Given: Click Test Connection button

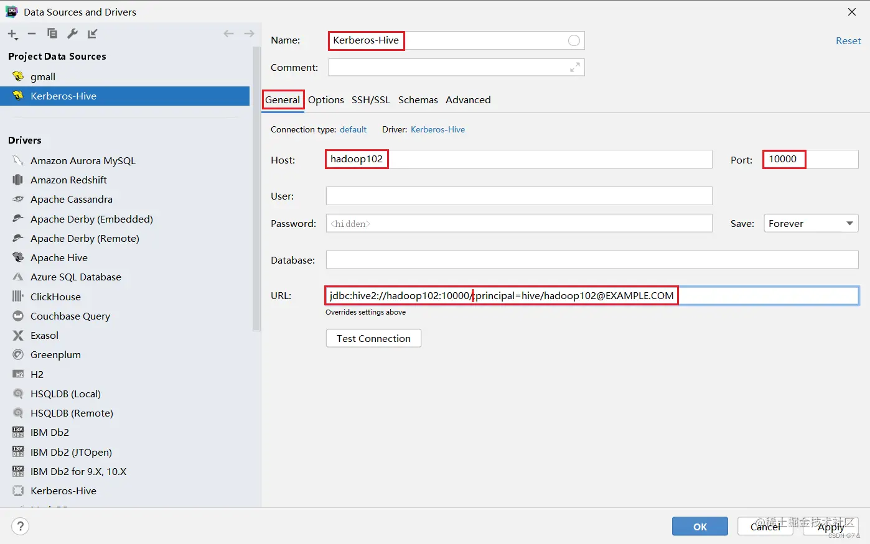Looking at the screenshot, I should pyautogui.click(x=373, y=338).
